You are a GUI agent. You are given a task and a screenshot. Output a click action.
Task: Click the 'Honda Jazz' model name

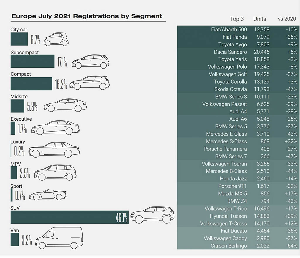233,179
